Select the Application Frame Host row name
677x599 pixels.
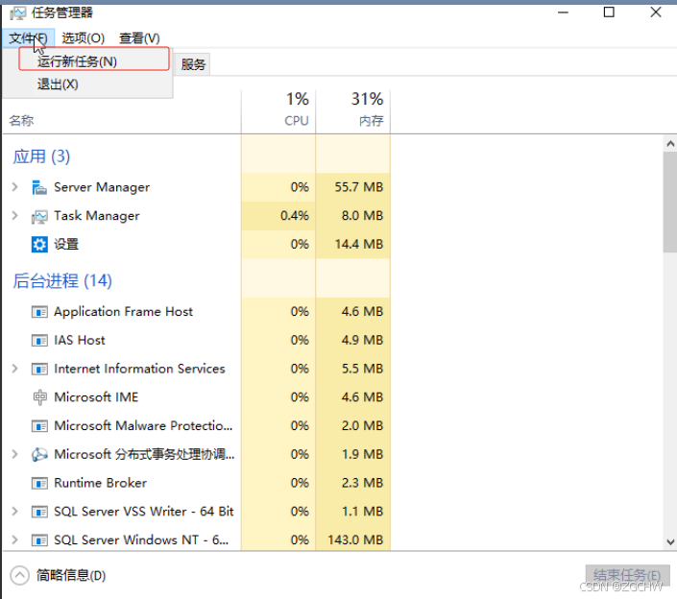point(123,312)
